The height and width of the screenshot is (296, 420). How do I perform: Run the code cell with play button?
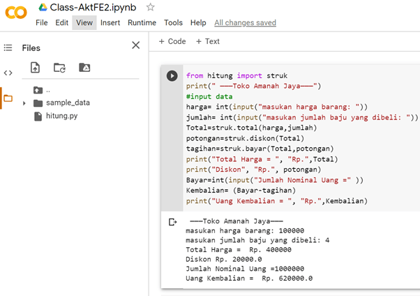[172, 75]
